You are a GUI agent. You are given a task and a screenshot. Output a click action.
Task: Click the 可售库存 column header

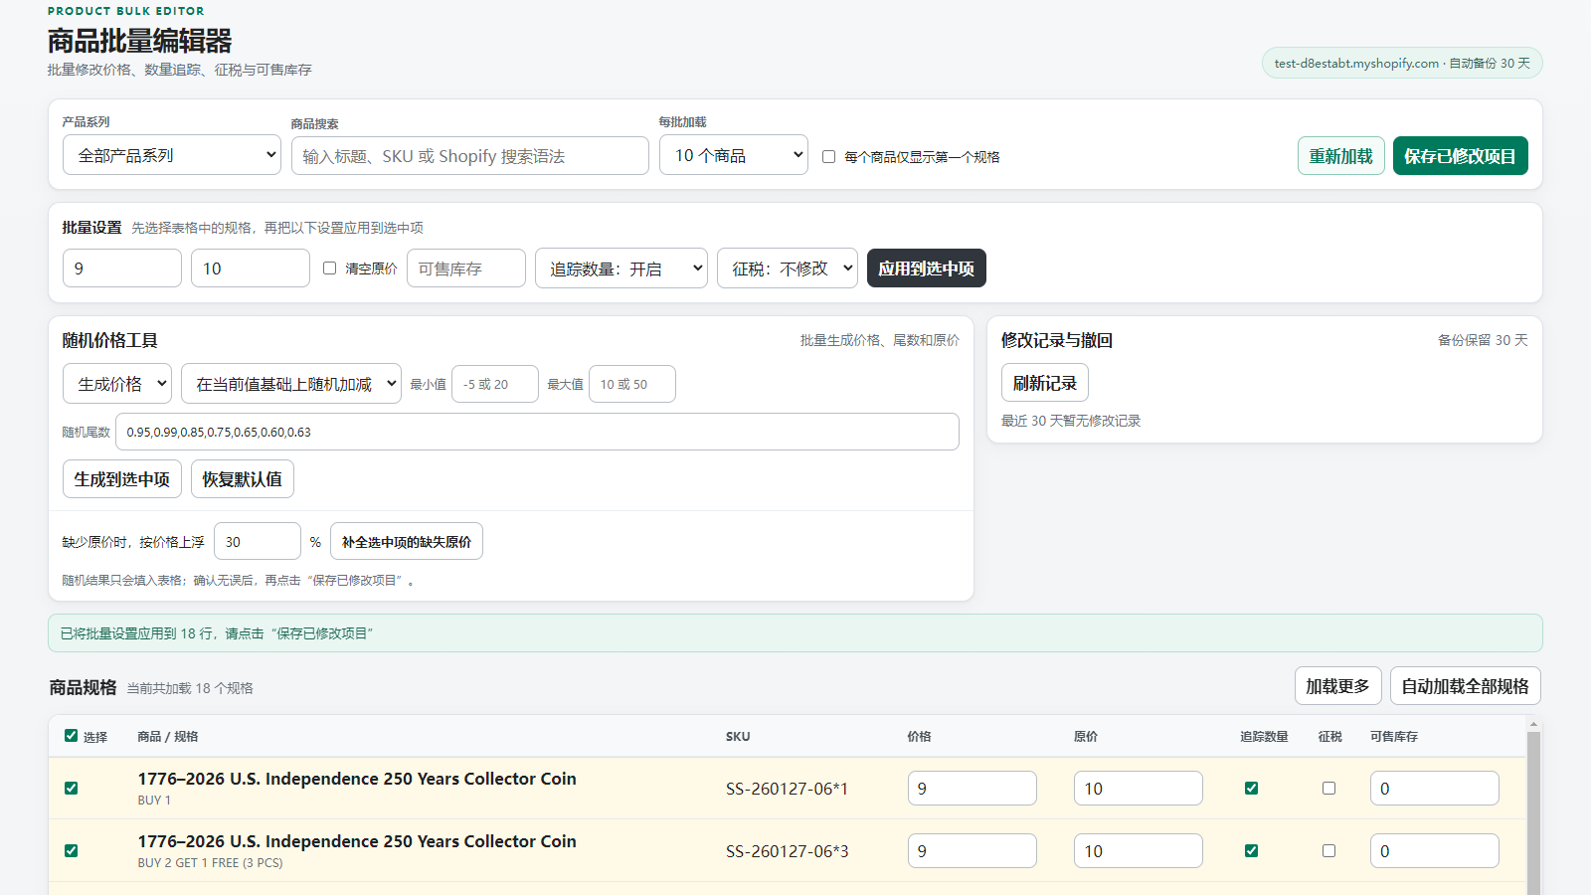tap(1394, 737)
